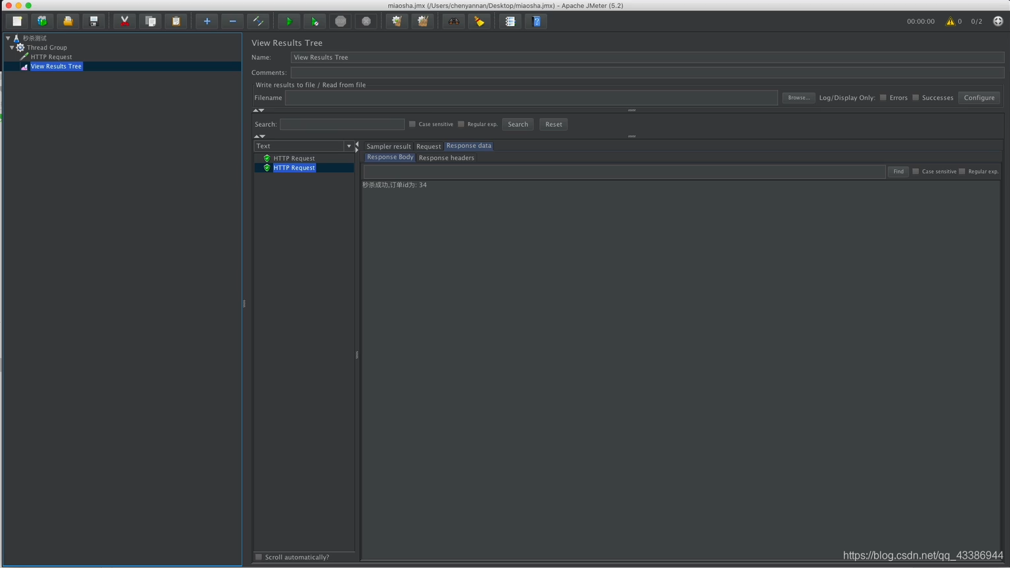Image resolution: width=1010 pixels, height=568 pixels.
Task: Click the 0/2 thread count indicator
Action: coord(977,22)
